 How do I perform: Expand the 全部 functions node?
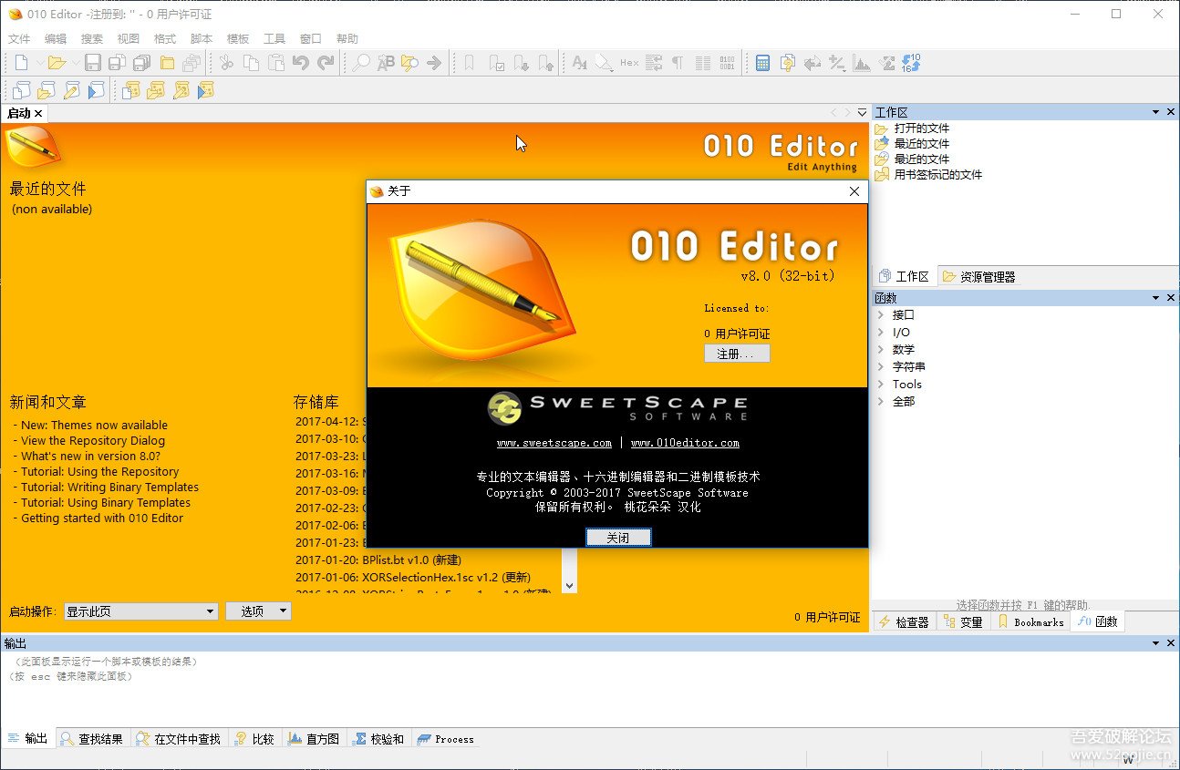click(881, 402)
